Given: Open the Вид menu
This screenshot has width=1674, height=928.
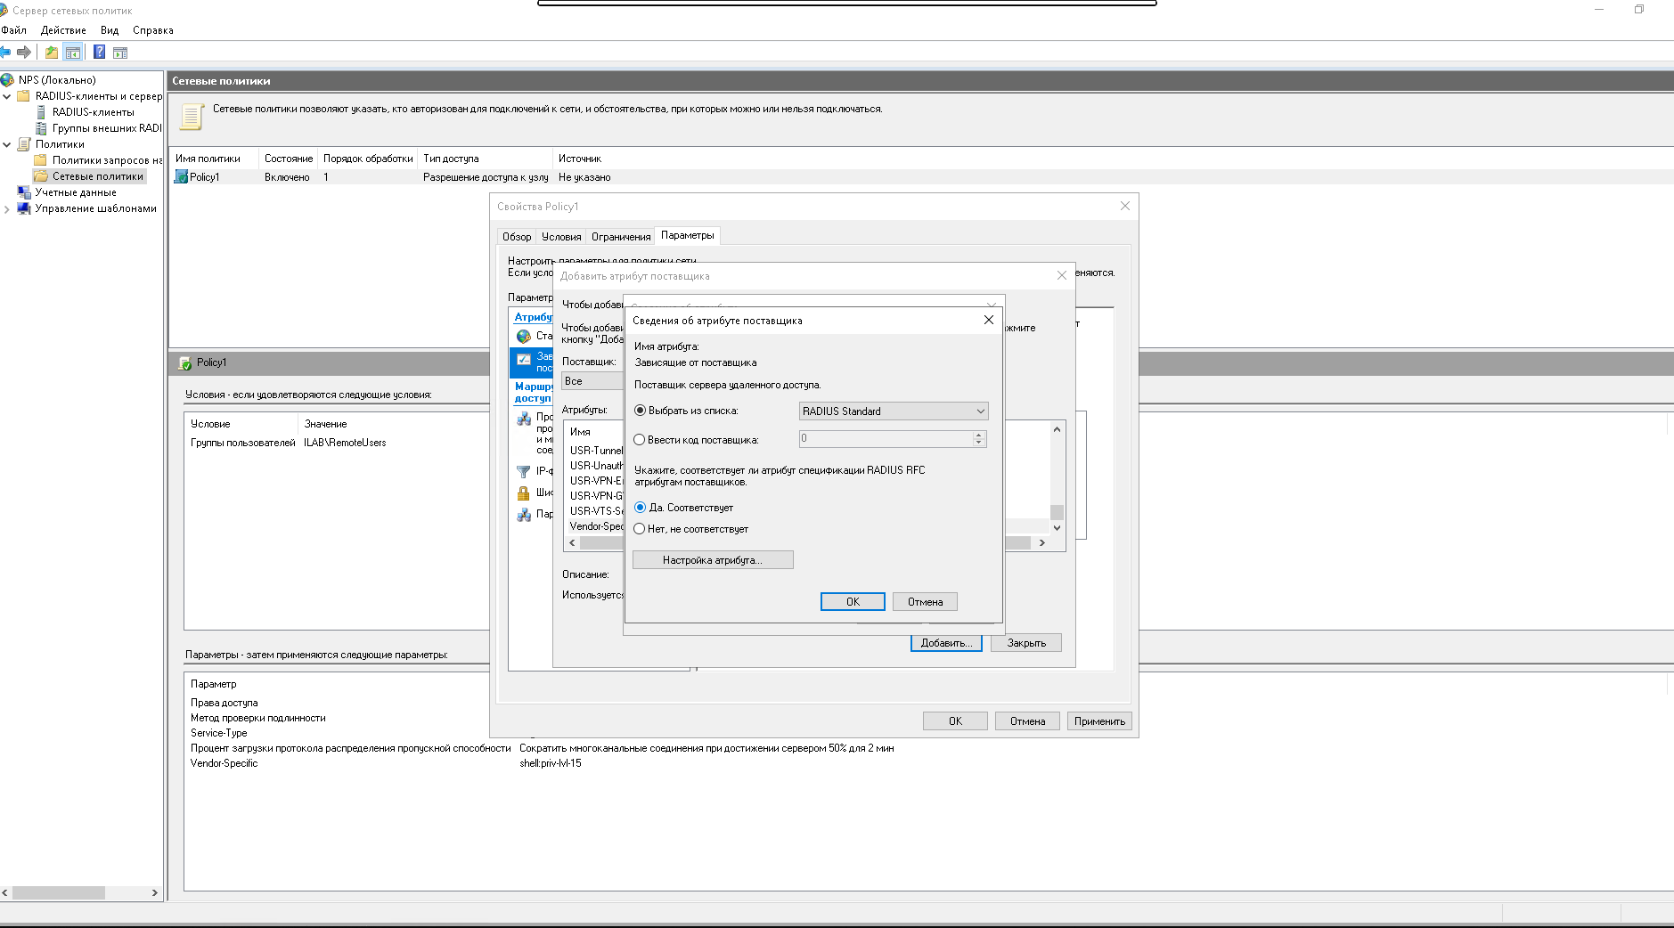Looking at the screenshot, I should click(110, 30).
